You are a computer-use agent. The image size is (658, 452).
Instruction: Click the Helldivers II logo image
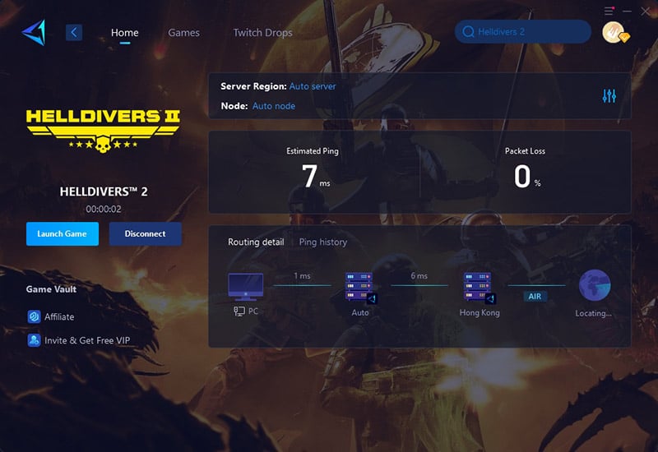(104, 131)
